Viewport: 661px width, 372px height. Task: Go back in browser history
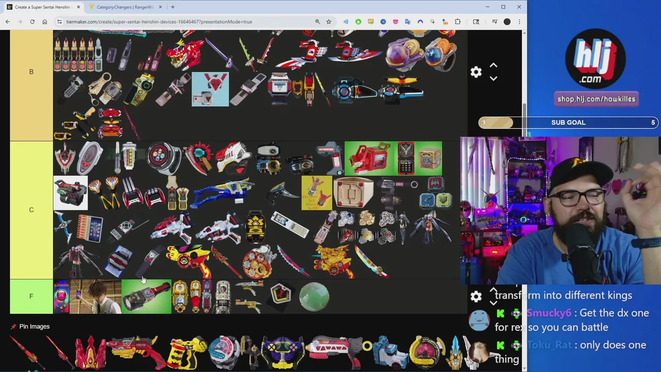point(8,22)
